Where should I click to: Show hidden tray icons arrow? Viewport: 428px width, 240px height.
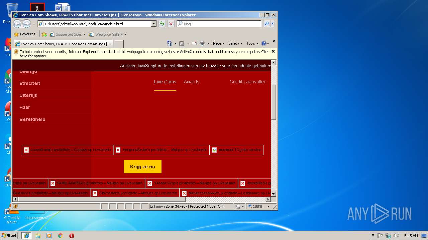coord(373,236)
